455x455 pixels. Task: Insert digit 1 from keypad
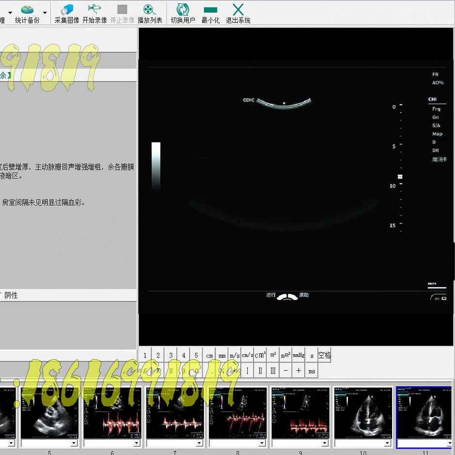click(x=145, y=355)
